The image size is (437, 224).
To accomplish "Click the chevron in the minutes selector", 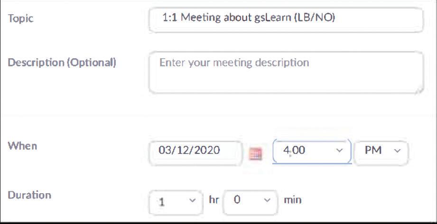I will point(267,200).
